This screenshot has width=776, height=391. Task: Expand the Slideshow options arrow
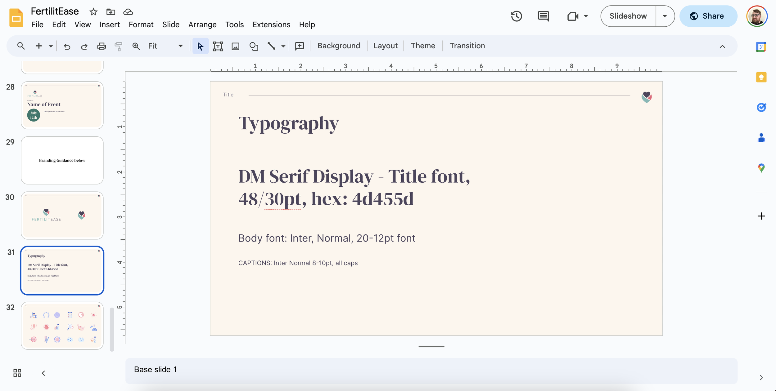coord(665,16)
